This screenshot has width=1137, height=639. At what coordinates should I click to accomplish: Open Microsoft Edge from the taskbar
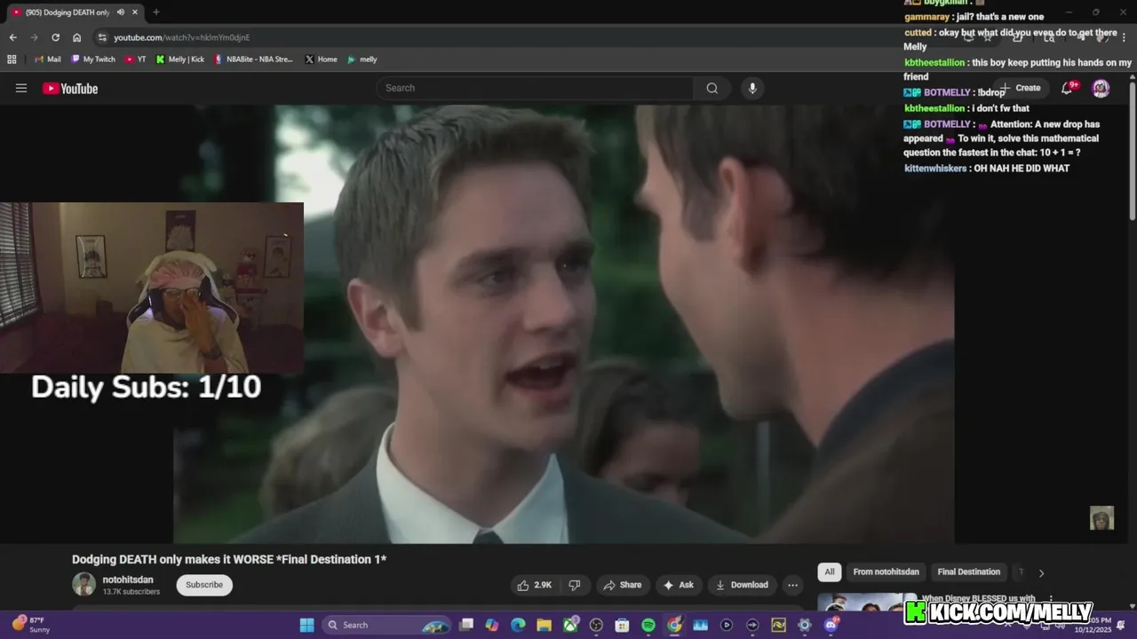coord(518,625)
